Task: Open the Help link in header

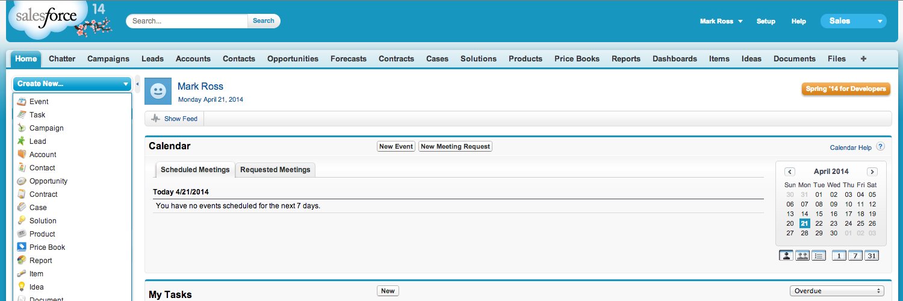Action: [x=799, y=21]
